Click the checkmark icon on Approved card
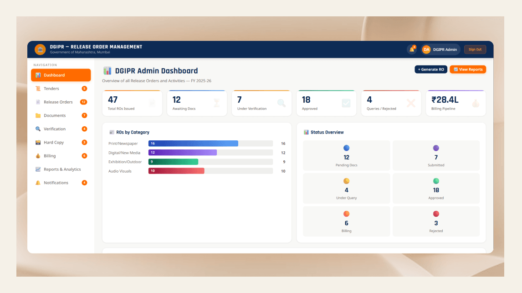522x293 pixels. pos(346,103)
